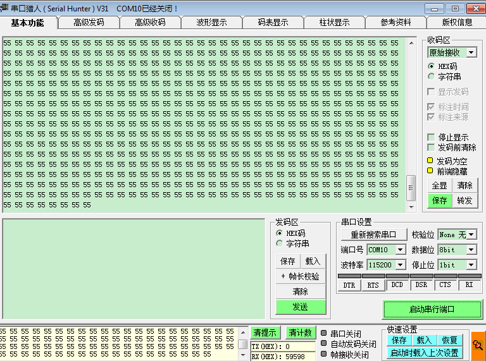This screenshot has width=486, height=361.
Task: Click the 串口关闭 status indicator
Action: click(x=323, y=333)
